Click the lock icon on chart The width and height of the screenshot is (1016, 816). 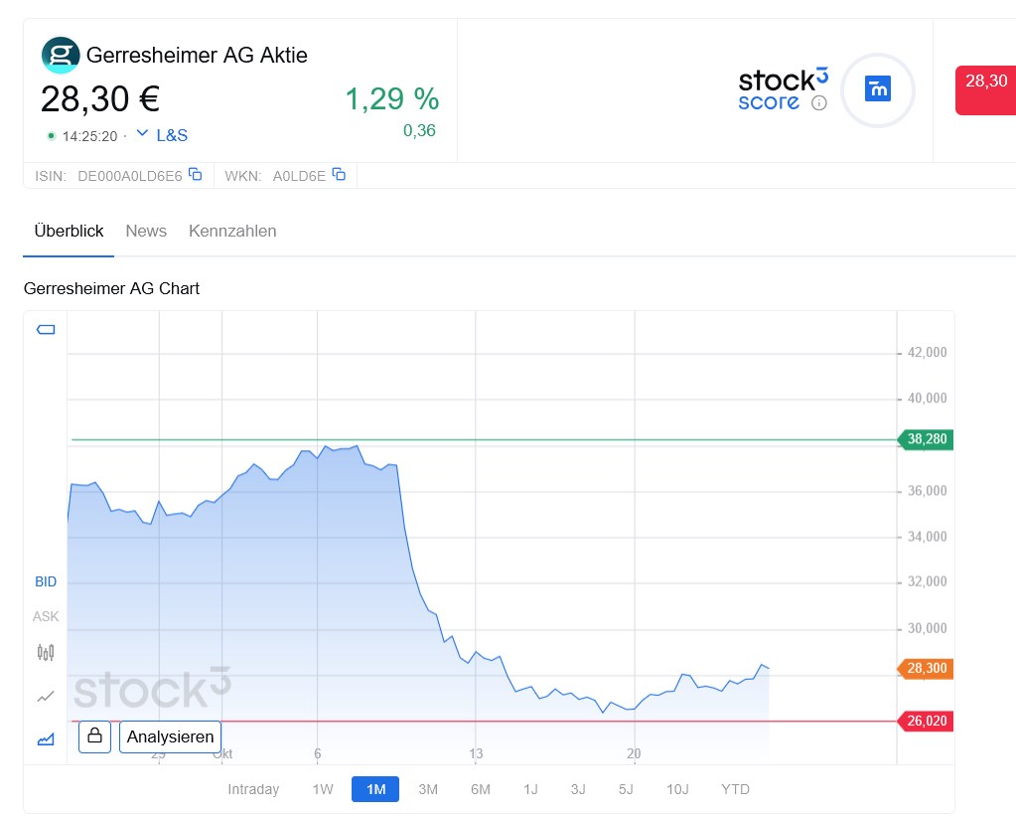coord(94,736)
